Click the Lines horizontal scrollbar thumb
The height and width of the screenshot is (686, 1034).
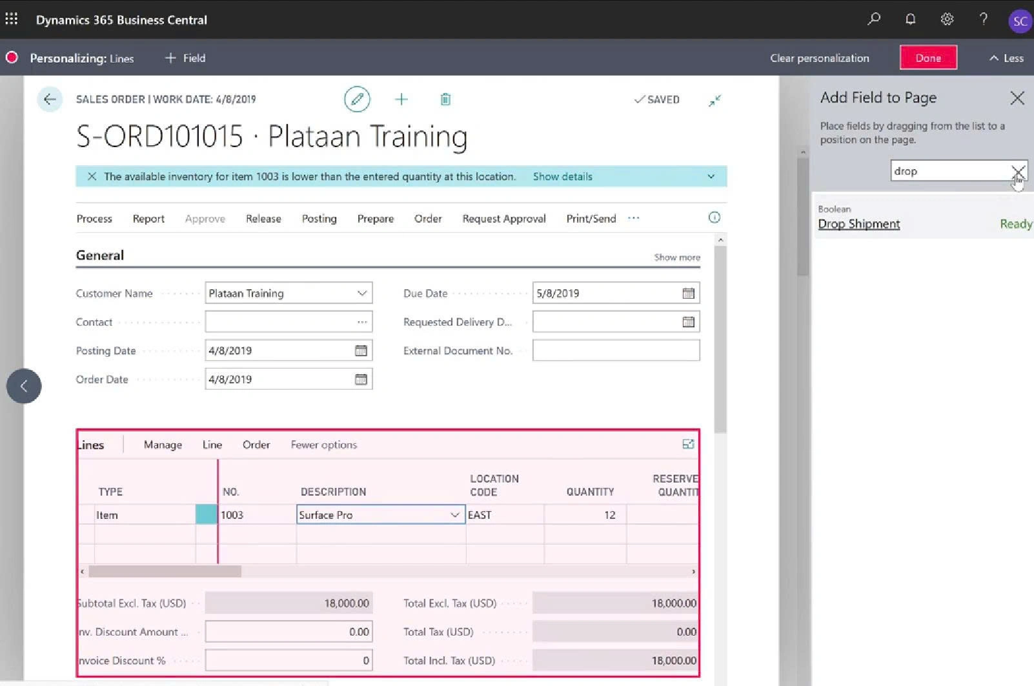[165, 571]
